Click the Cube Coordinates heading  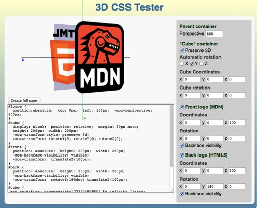199,72
